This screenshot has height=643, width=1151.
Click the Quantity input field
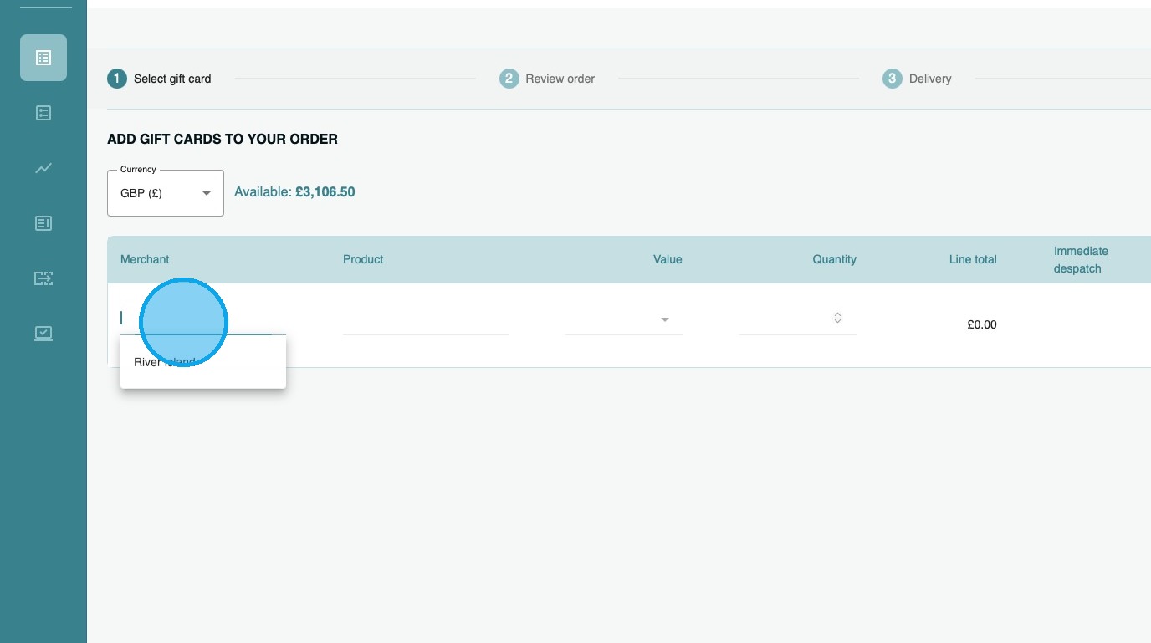coord(797,319)
